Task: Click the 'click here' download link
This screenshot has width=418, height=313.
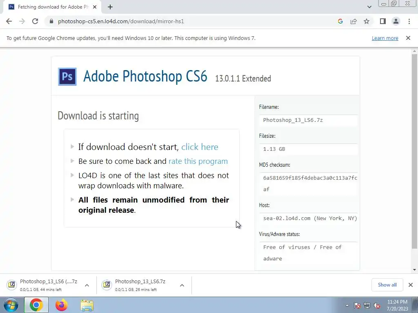Action: pyautogui.click(x=200, y=147)
